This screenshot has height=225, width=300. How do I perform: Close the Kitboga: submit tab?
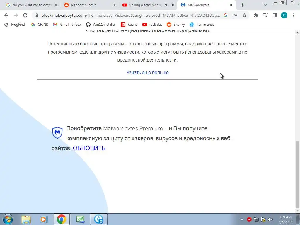[115, 5]
